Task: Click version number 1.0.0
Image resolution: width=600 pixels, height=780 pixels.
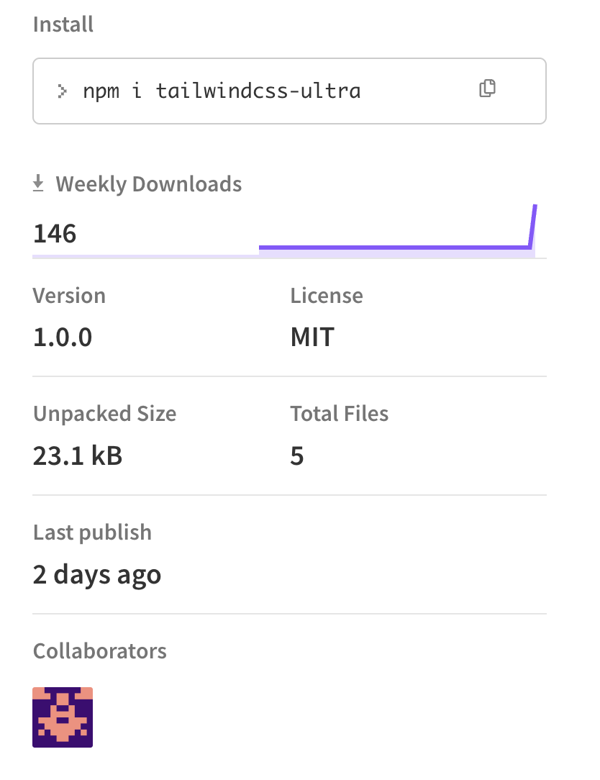Action: pyautogui.click(x=63, y=337)
